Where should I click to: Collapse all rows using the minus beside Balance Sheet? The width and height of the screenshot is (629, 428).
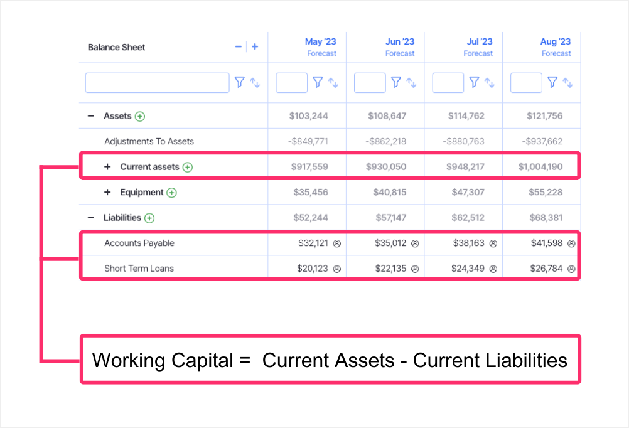(238, 46)
